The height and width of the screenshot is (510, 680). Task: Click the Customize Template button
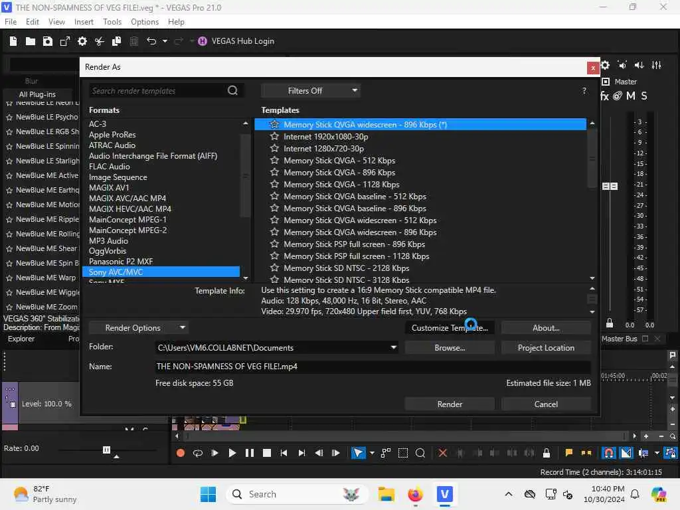(450, 328)
